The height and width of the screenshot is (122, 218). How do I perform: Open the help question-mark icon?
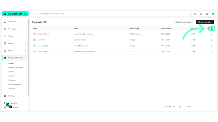pyautogui.click(x=213, y=14)
